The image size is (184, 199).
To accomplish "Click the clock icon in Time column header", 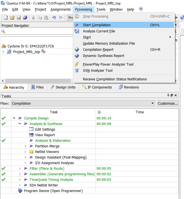I will click(x=99, y=112).
